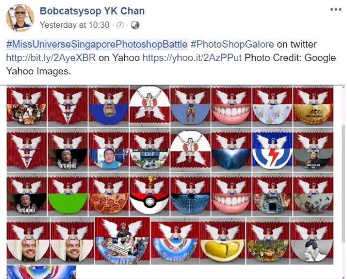Open the gold curry puff dress thumbnail

click(313, 106)
